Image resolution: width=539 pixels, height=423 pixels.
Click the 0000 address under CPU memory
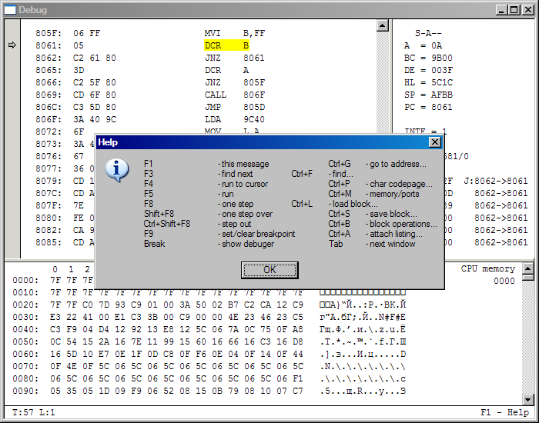504,281
